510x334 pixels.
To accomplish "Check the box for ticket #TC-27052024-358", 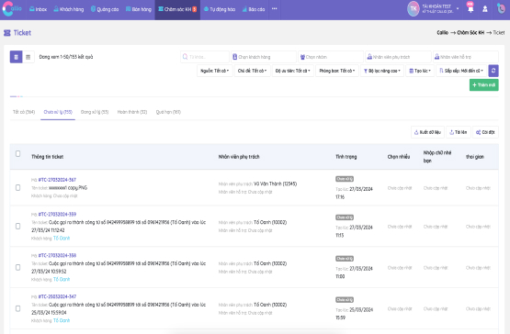I will coord(17,267).
